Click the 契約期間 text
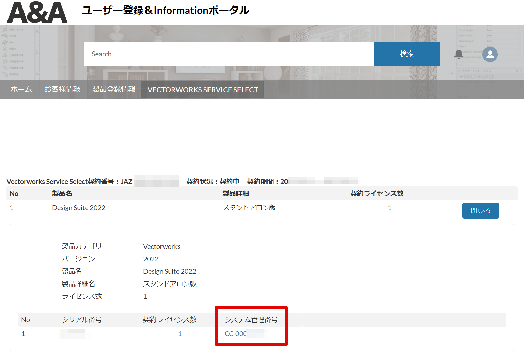 tap(267, 181)
